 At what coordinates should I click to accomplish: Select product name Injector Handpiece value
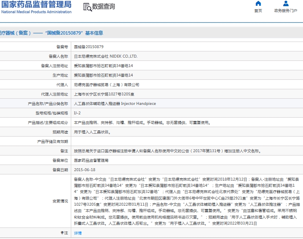click(x=115, y=104)
